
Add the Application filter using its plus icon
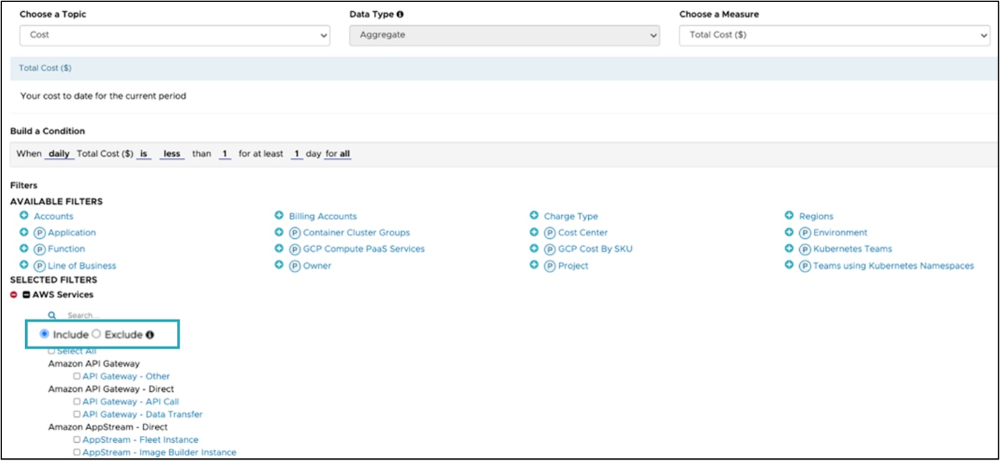(x=24, y=232)
